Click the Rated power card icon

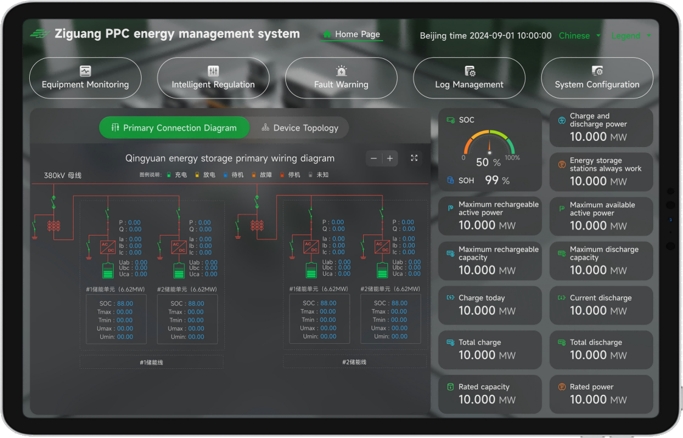pos(561,387)
